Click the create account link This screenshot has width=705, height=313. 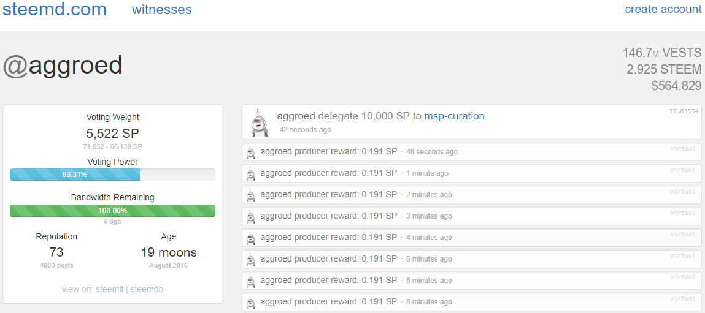tap(663, 9)
